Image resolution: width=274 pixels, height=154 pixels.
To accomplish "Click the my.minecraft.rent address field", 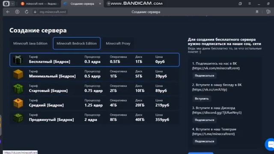I will 53,12.
